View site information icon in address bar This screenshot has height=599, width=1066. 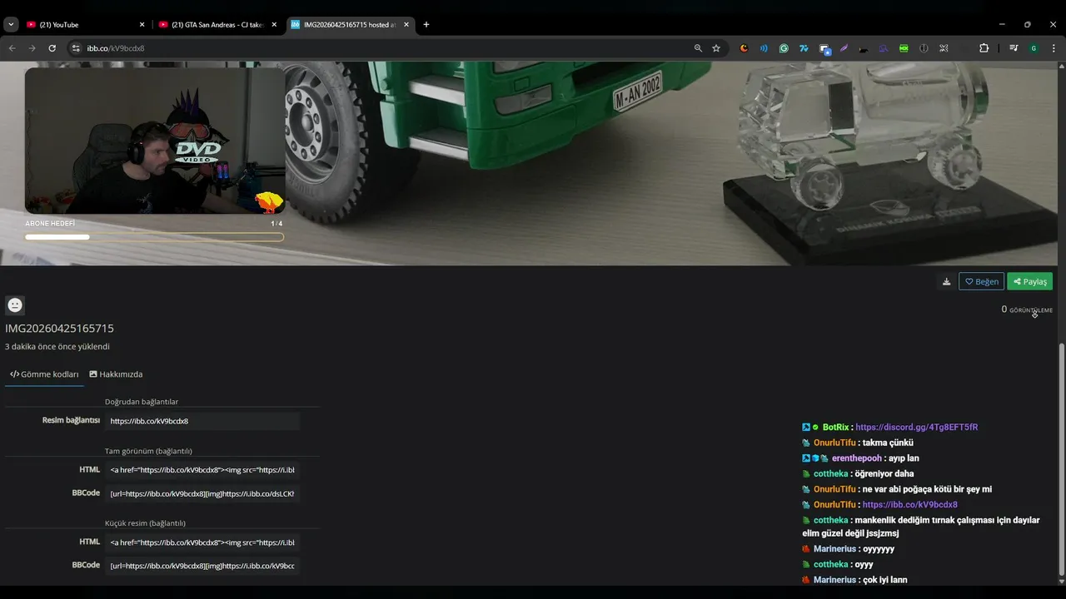76,48
